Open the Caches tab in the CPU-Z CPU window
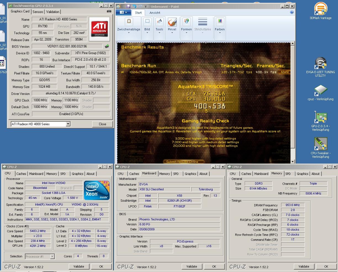 coord(21,174)
